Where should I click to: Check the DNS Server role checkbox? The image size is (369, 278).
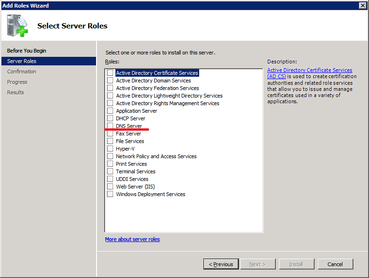coord(110,126)
